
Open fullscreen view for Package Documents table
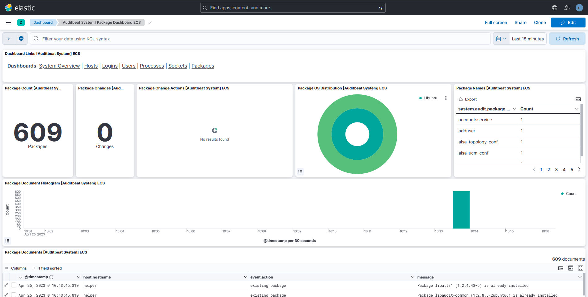(x=581, y=268)
